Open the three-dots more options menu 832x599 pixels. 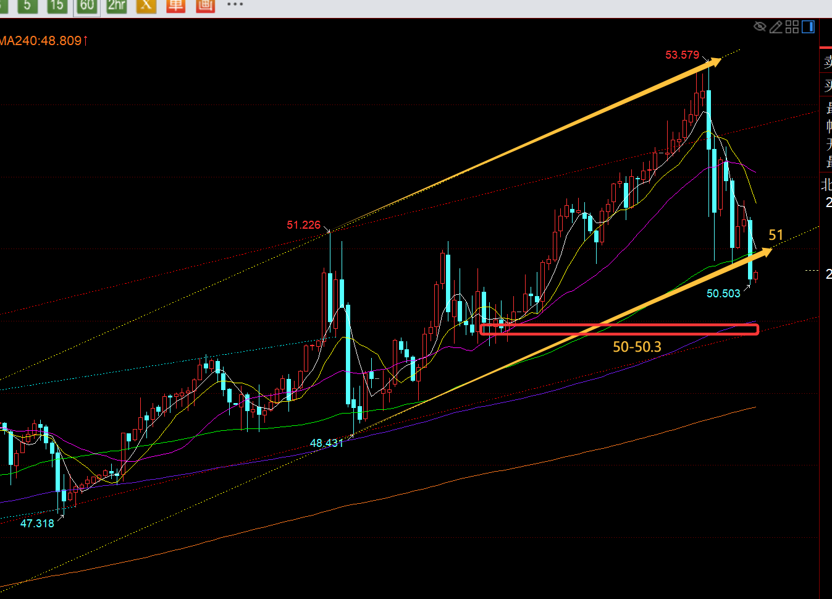click(235, 4)
